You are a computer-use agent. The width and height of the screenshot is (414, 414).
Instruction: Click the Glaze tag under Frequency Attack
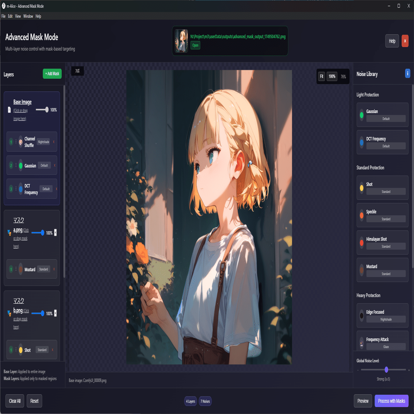tap(386, 347)
